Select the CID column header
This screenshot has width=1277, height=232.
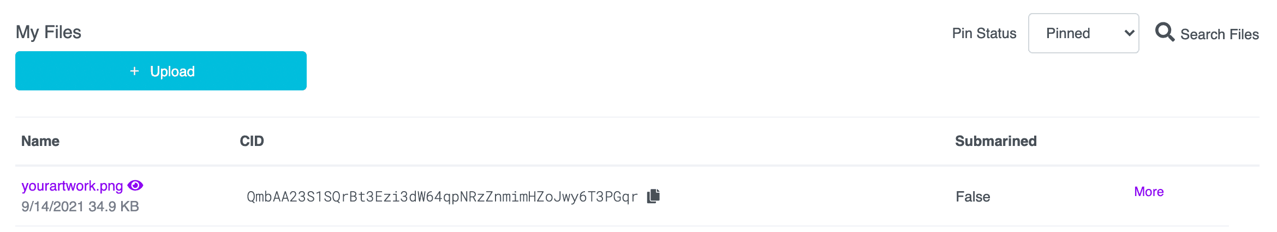coord(252,141)
